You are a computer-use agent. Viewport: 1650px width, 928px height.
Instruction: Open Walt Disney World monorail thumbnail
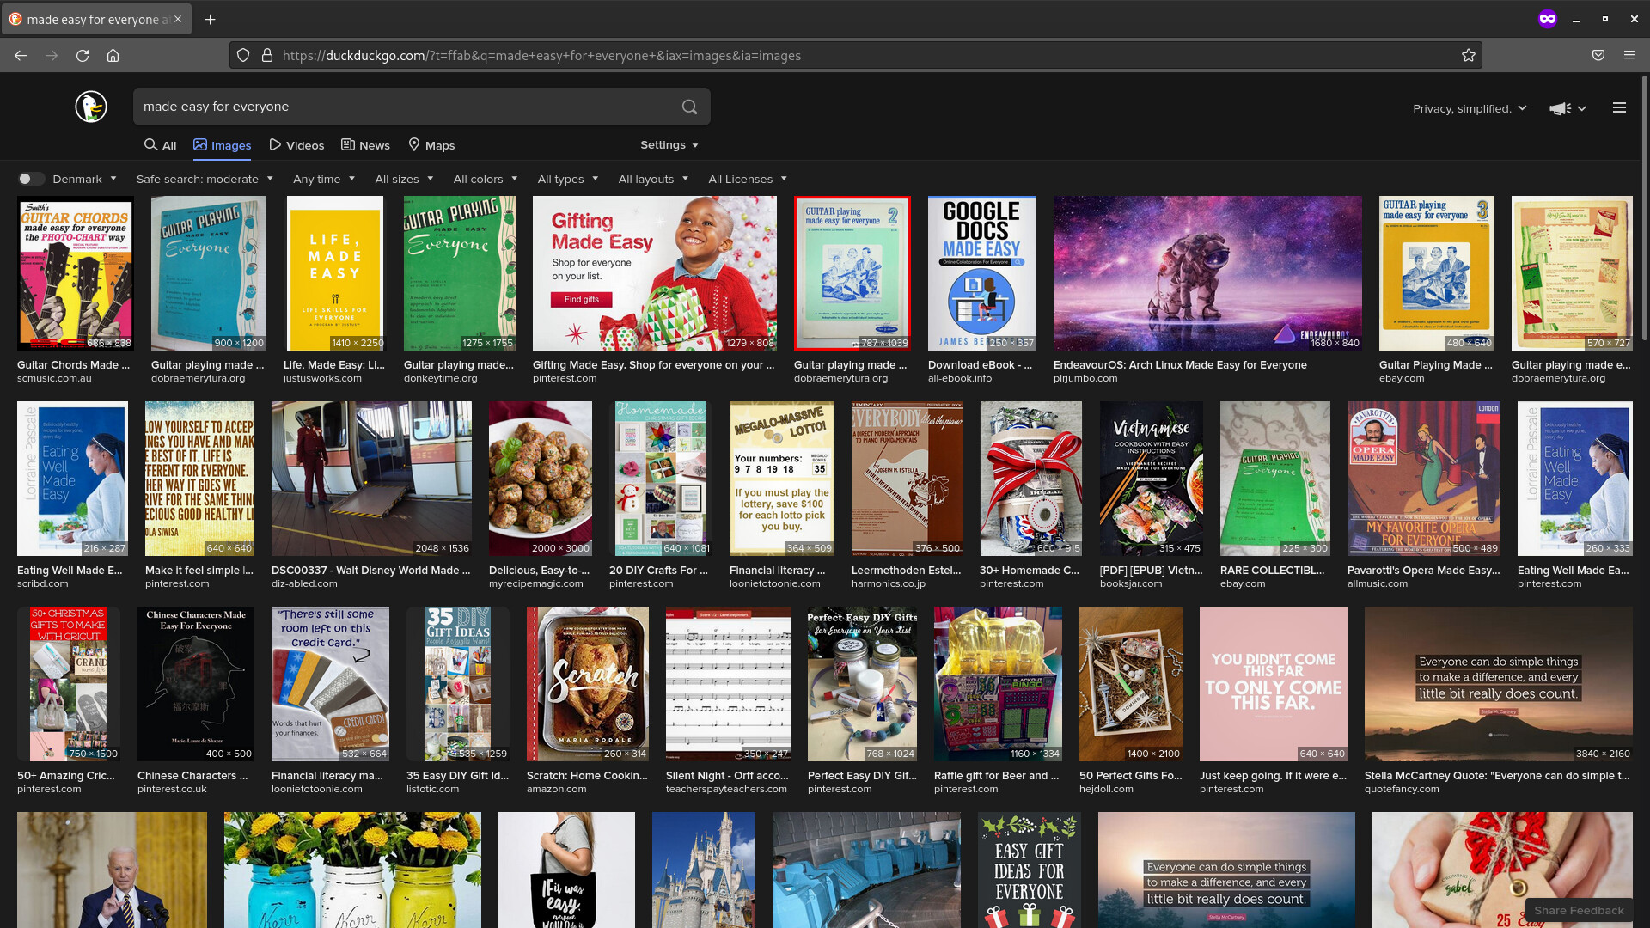(371, 479)
